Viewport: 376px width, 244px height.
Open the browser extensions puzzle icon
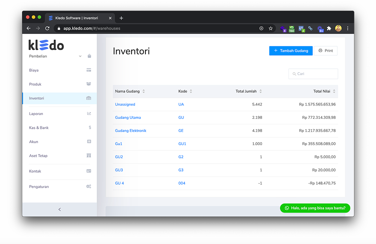329,28
